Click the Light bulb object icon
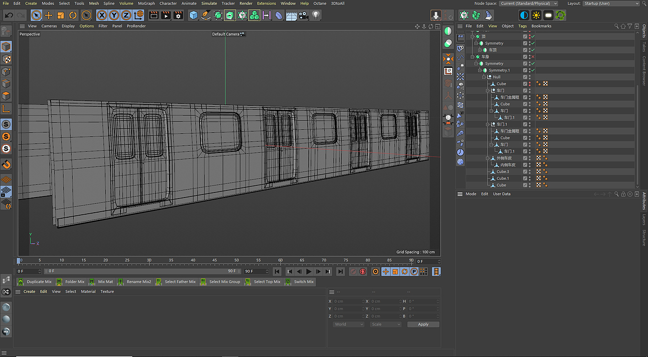Viewport: 648px width, 357px height. pos(316,15)
